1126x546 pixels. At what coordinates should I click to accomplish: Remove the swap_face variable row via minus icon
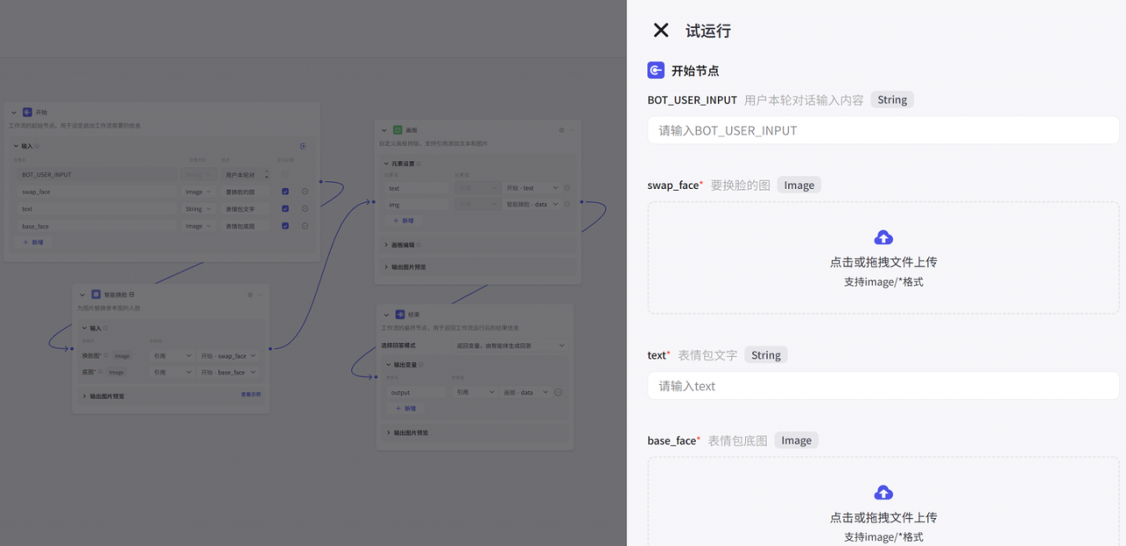(x=304, y=192)
